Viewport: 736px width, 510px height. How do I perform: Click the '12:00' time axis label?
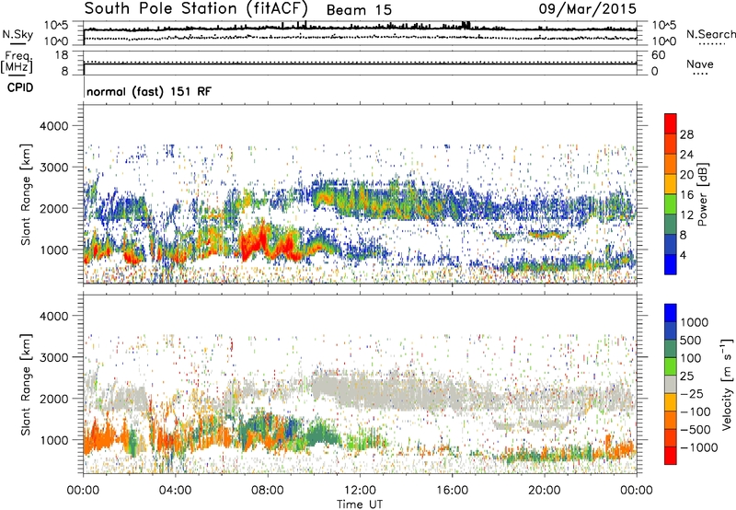(360, 491)
